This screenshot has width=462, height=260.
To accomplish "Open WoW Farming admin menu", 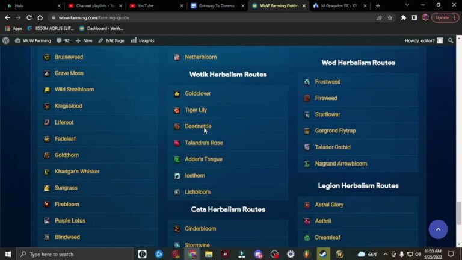I will tap(33, 40).
